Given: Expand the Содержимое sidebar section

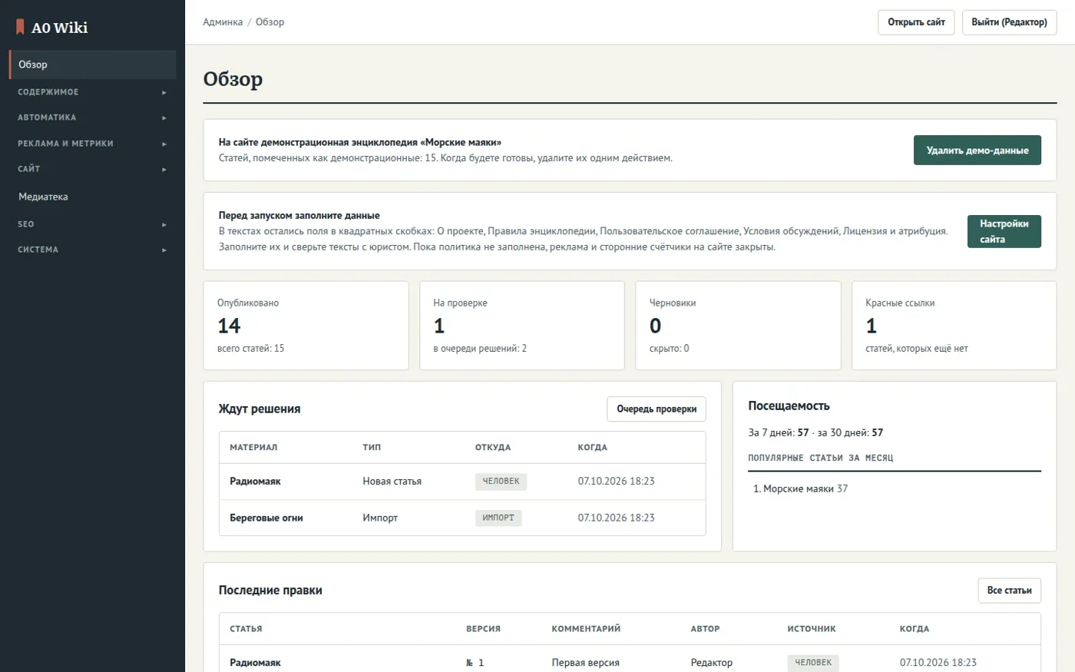Looking at the screenshot, I should [92, 92].
